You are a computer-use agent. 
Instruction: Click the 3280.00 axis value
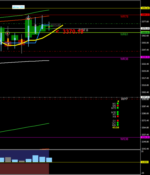(x=145, y=113)
